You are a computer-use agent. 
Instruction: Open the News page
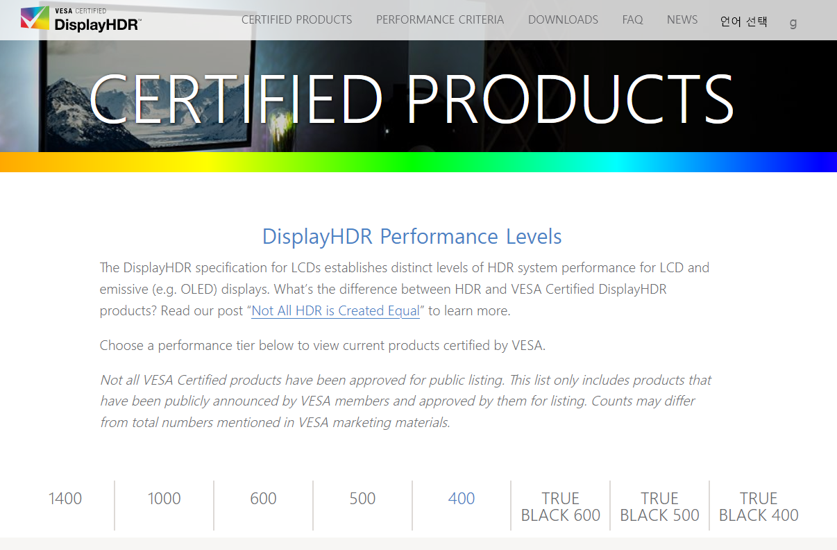pos(682,19)
